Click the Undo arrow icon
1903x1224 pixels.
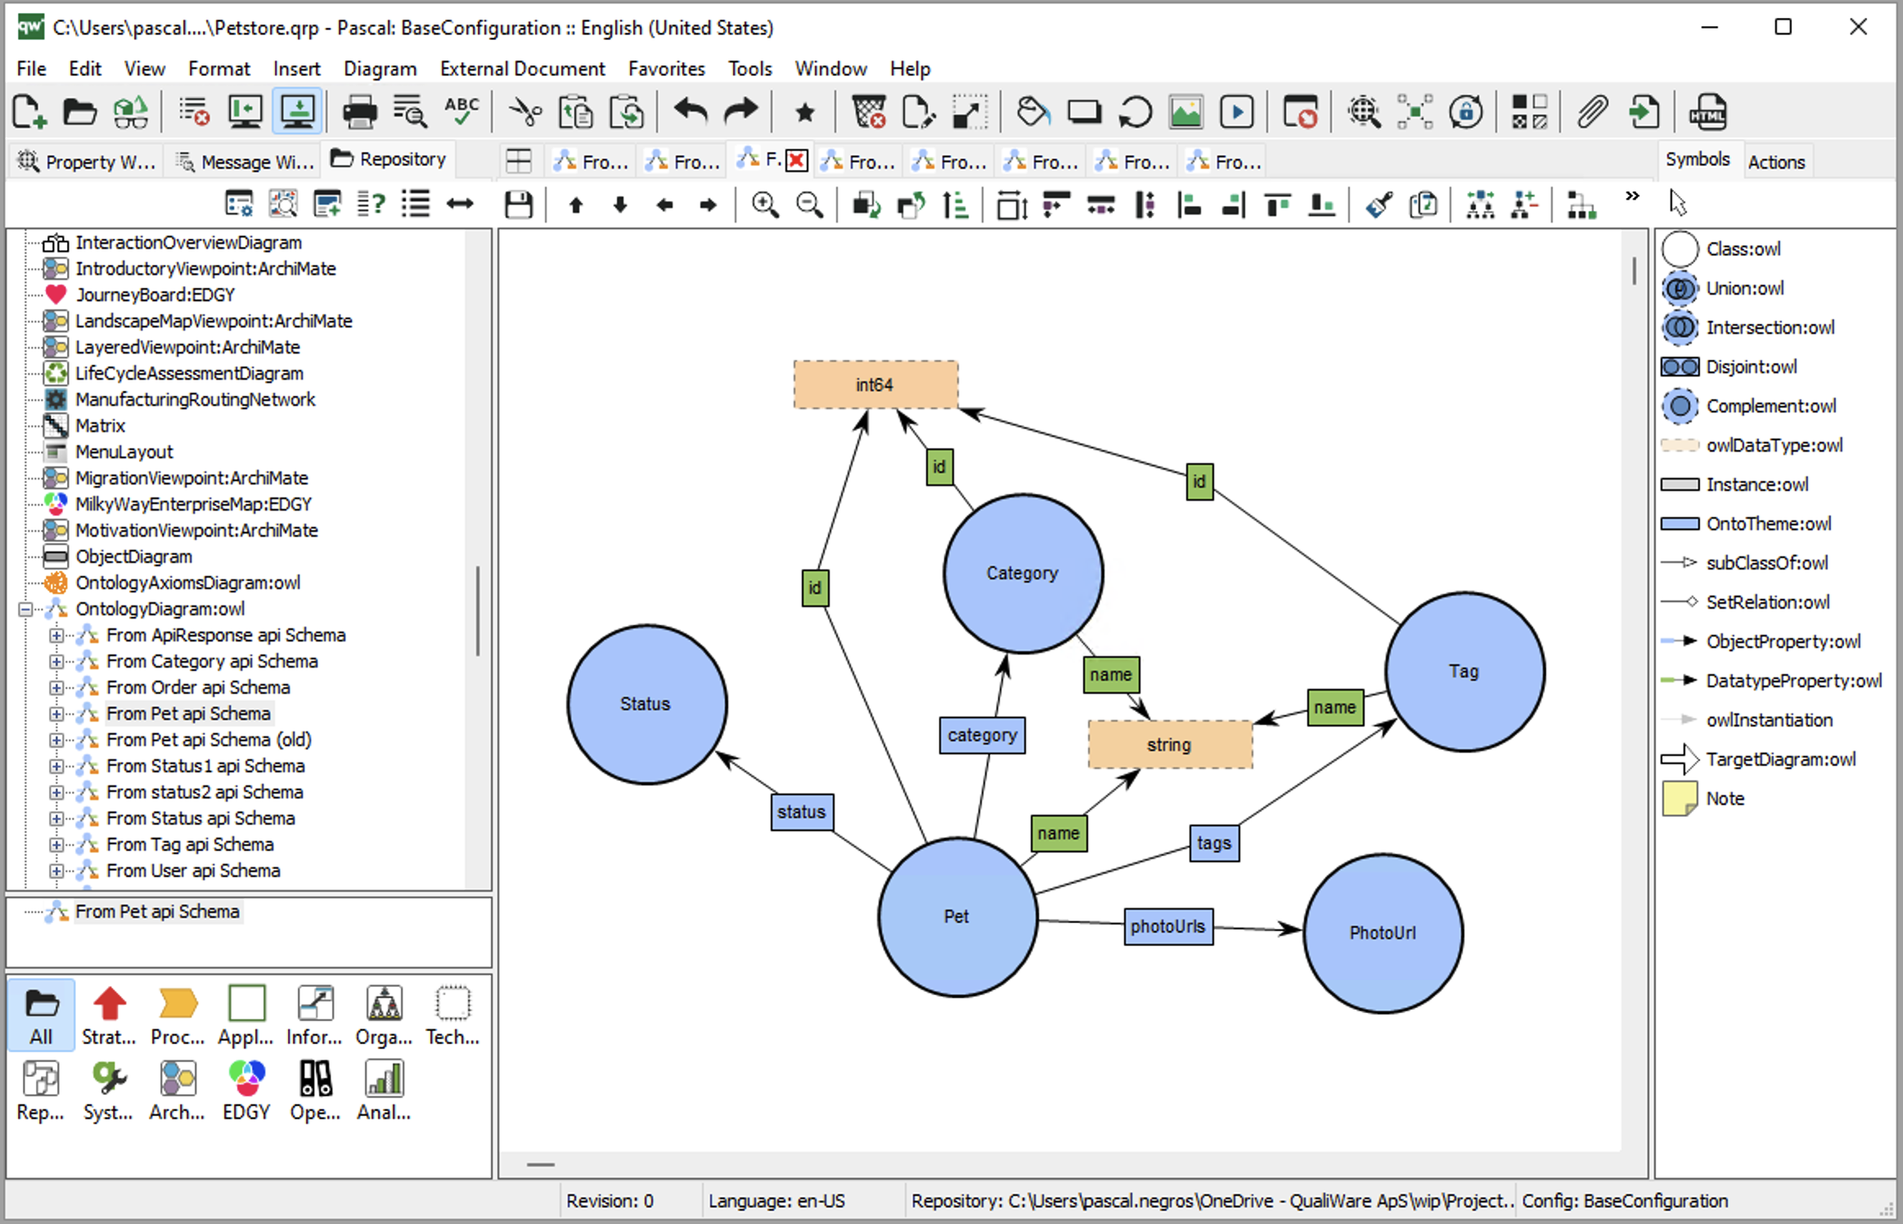(691, 112)
